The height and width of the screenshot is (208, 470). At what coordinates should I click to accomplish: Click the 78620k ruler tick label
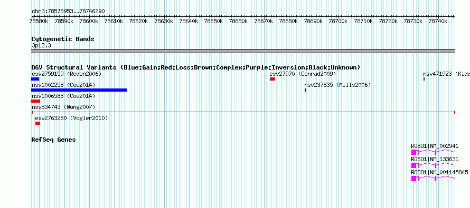[138, 21]
